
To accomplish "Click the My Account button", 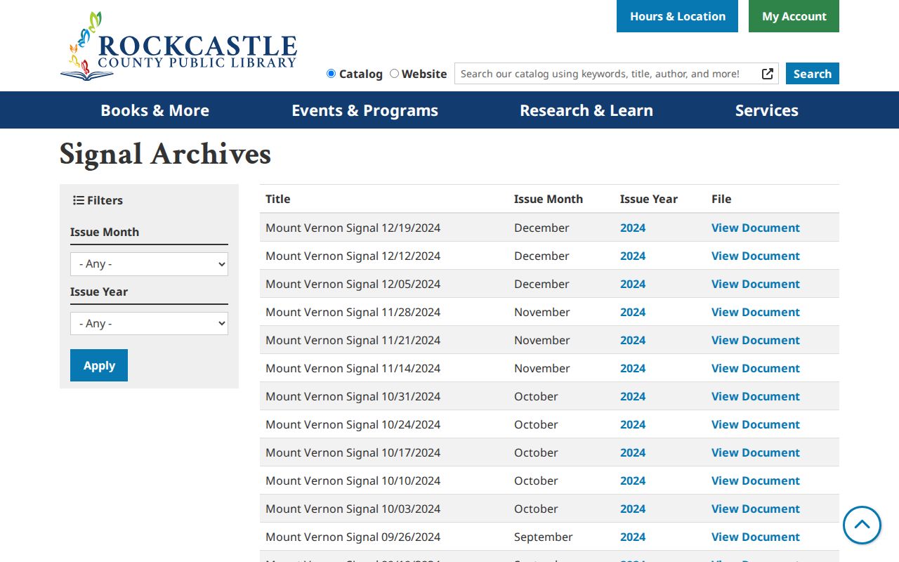I will (x=794, y=16).
